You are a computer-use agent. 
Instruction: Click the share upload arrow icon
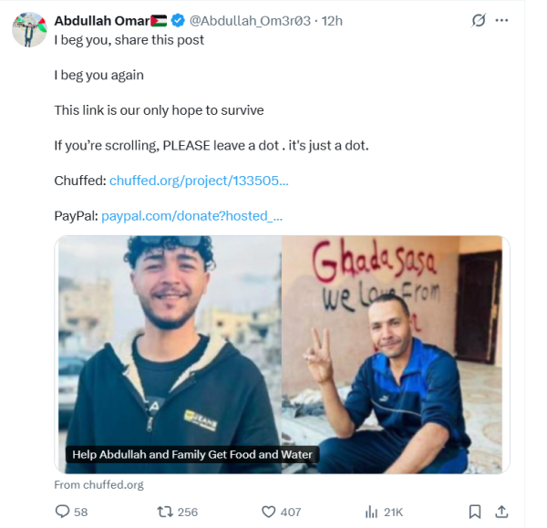(x=501, y=512)
